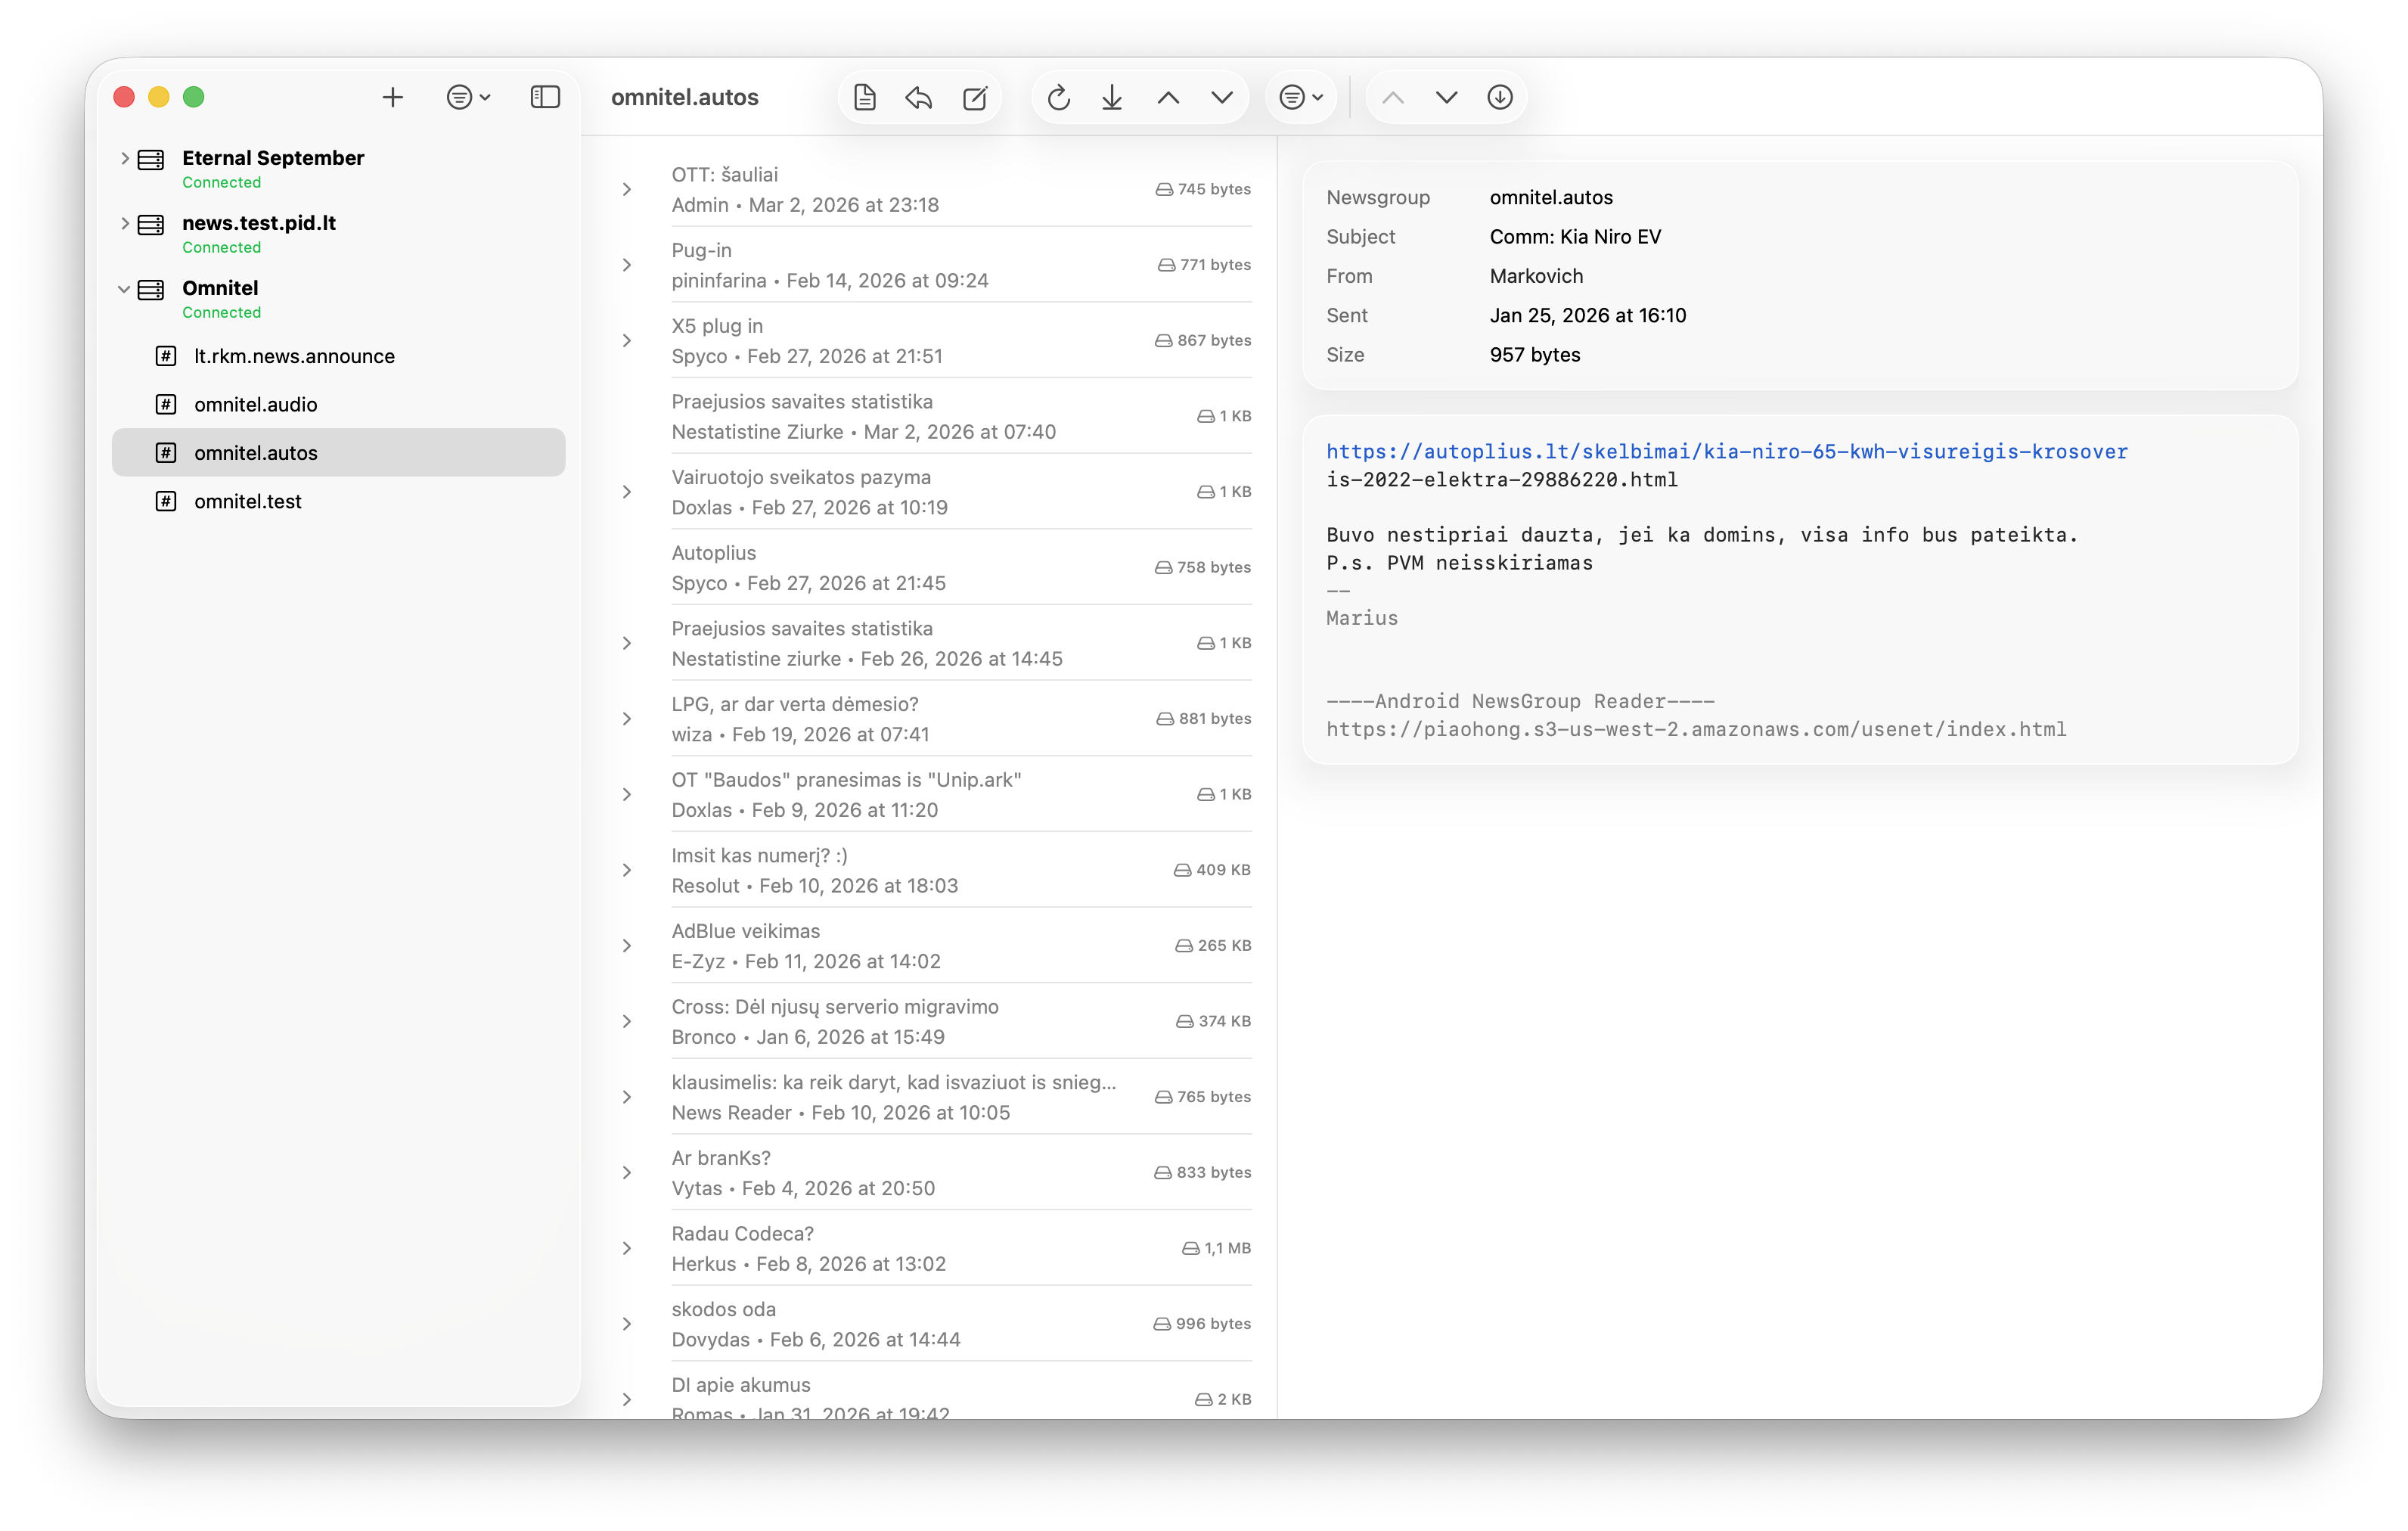Collapse the Omnitel server tree

(x=124, y=289)
